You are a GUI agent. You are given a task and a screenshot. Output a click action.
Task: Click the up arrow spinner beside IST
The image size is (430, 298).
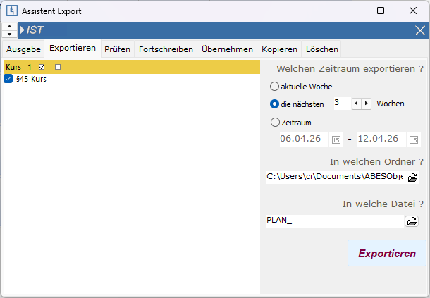tap(10, 27)
